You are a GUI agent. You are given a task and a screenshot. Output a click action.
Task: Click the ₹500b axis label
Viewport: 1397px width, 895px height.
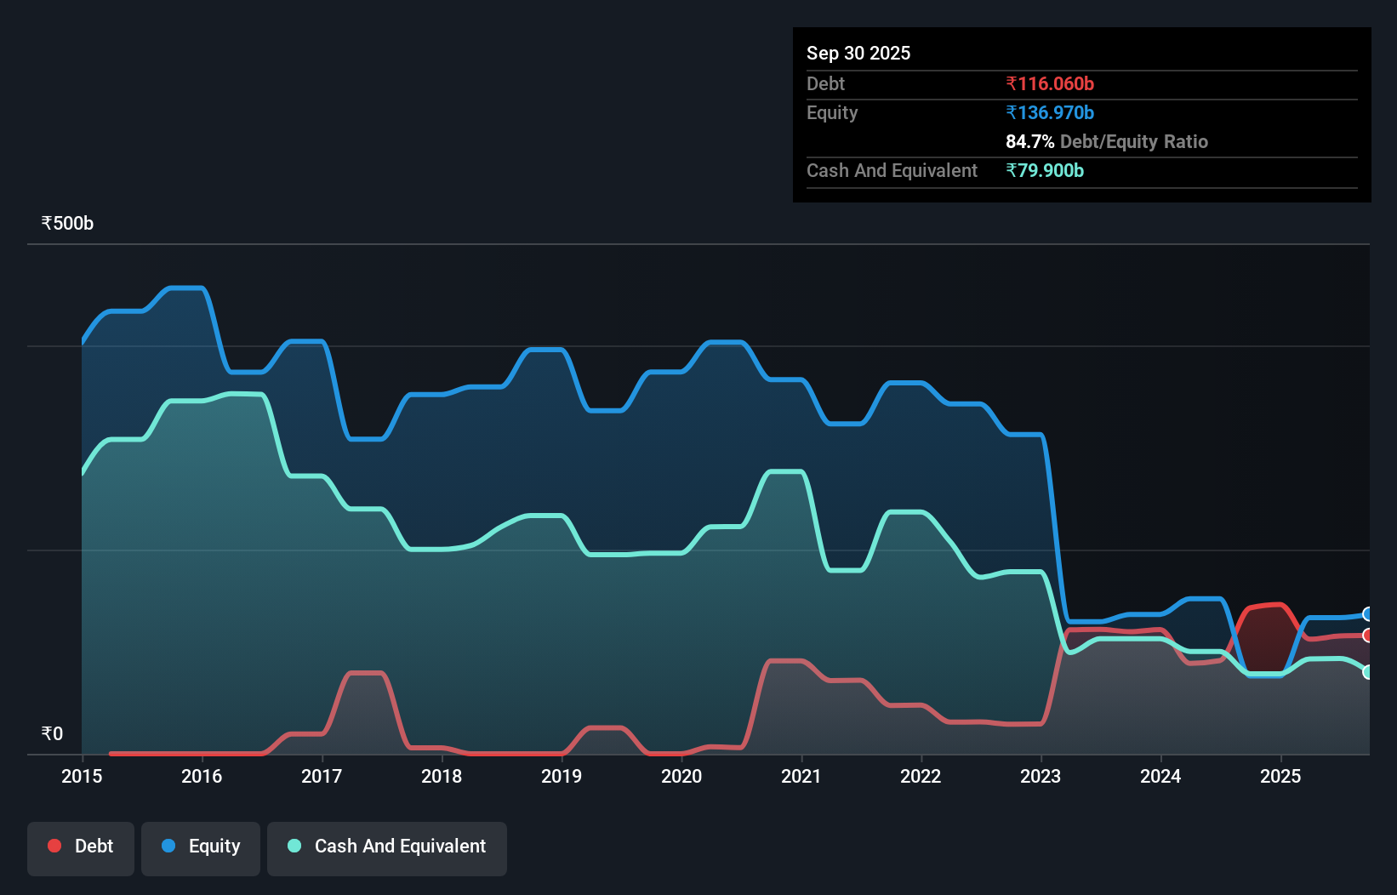pos(67,222)
